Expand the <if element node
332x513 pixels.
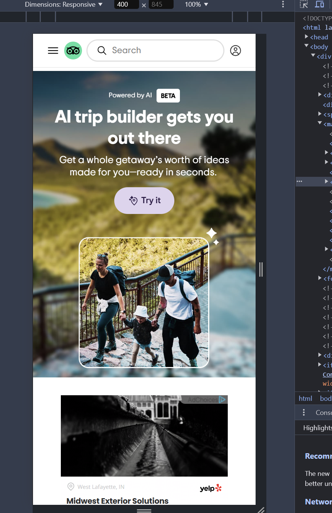point(320,365)
